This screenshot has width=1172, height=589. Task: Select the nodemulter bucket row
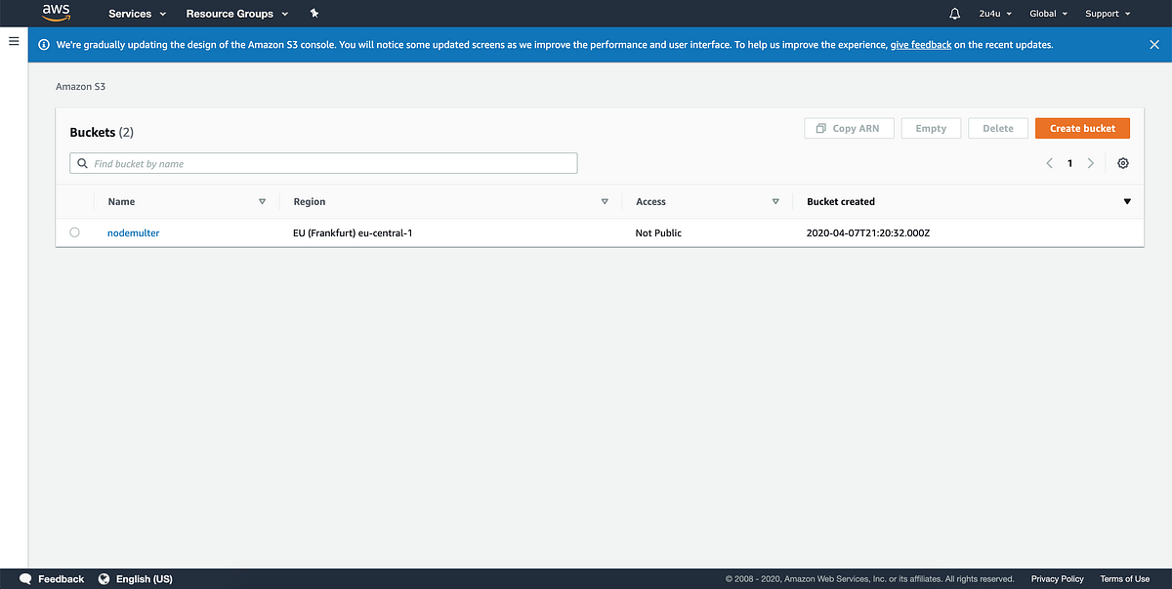pyautogui.click(x=75, y=232)
